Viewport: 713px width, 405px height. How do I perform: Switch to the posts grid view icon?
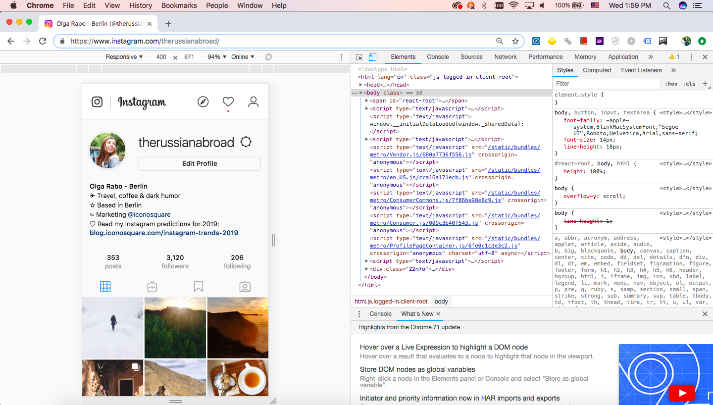105,286
